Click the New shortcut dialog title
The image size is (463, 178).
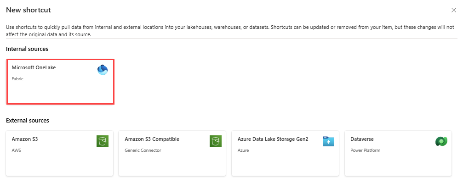coord(29,10)
